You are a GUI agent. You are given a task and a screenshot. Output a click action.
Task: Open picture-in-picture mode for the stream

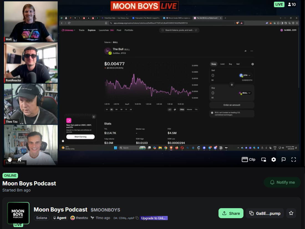point(264,160)
